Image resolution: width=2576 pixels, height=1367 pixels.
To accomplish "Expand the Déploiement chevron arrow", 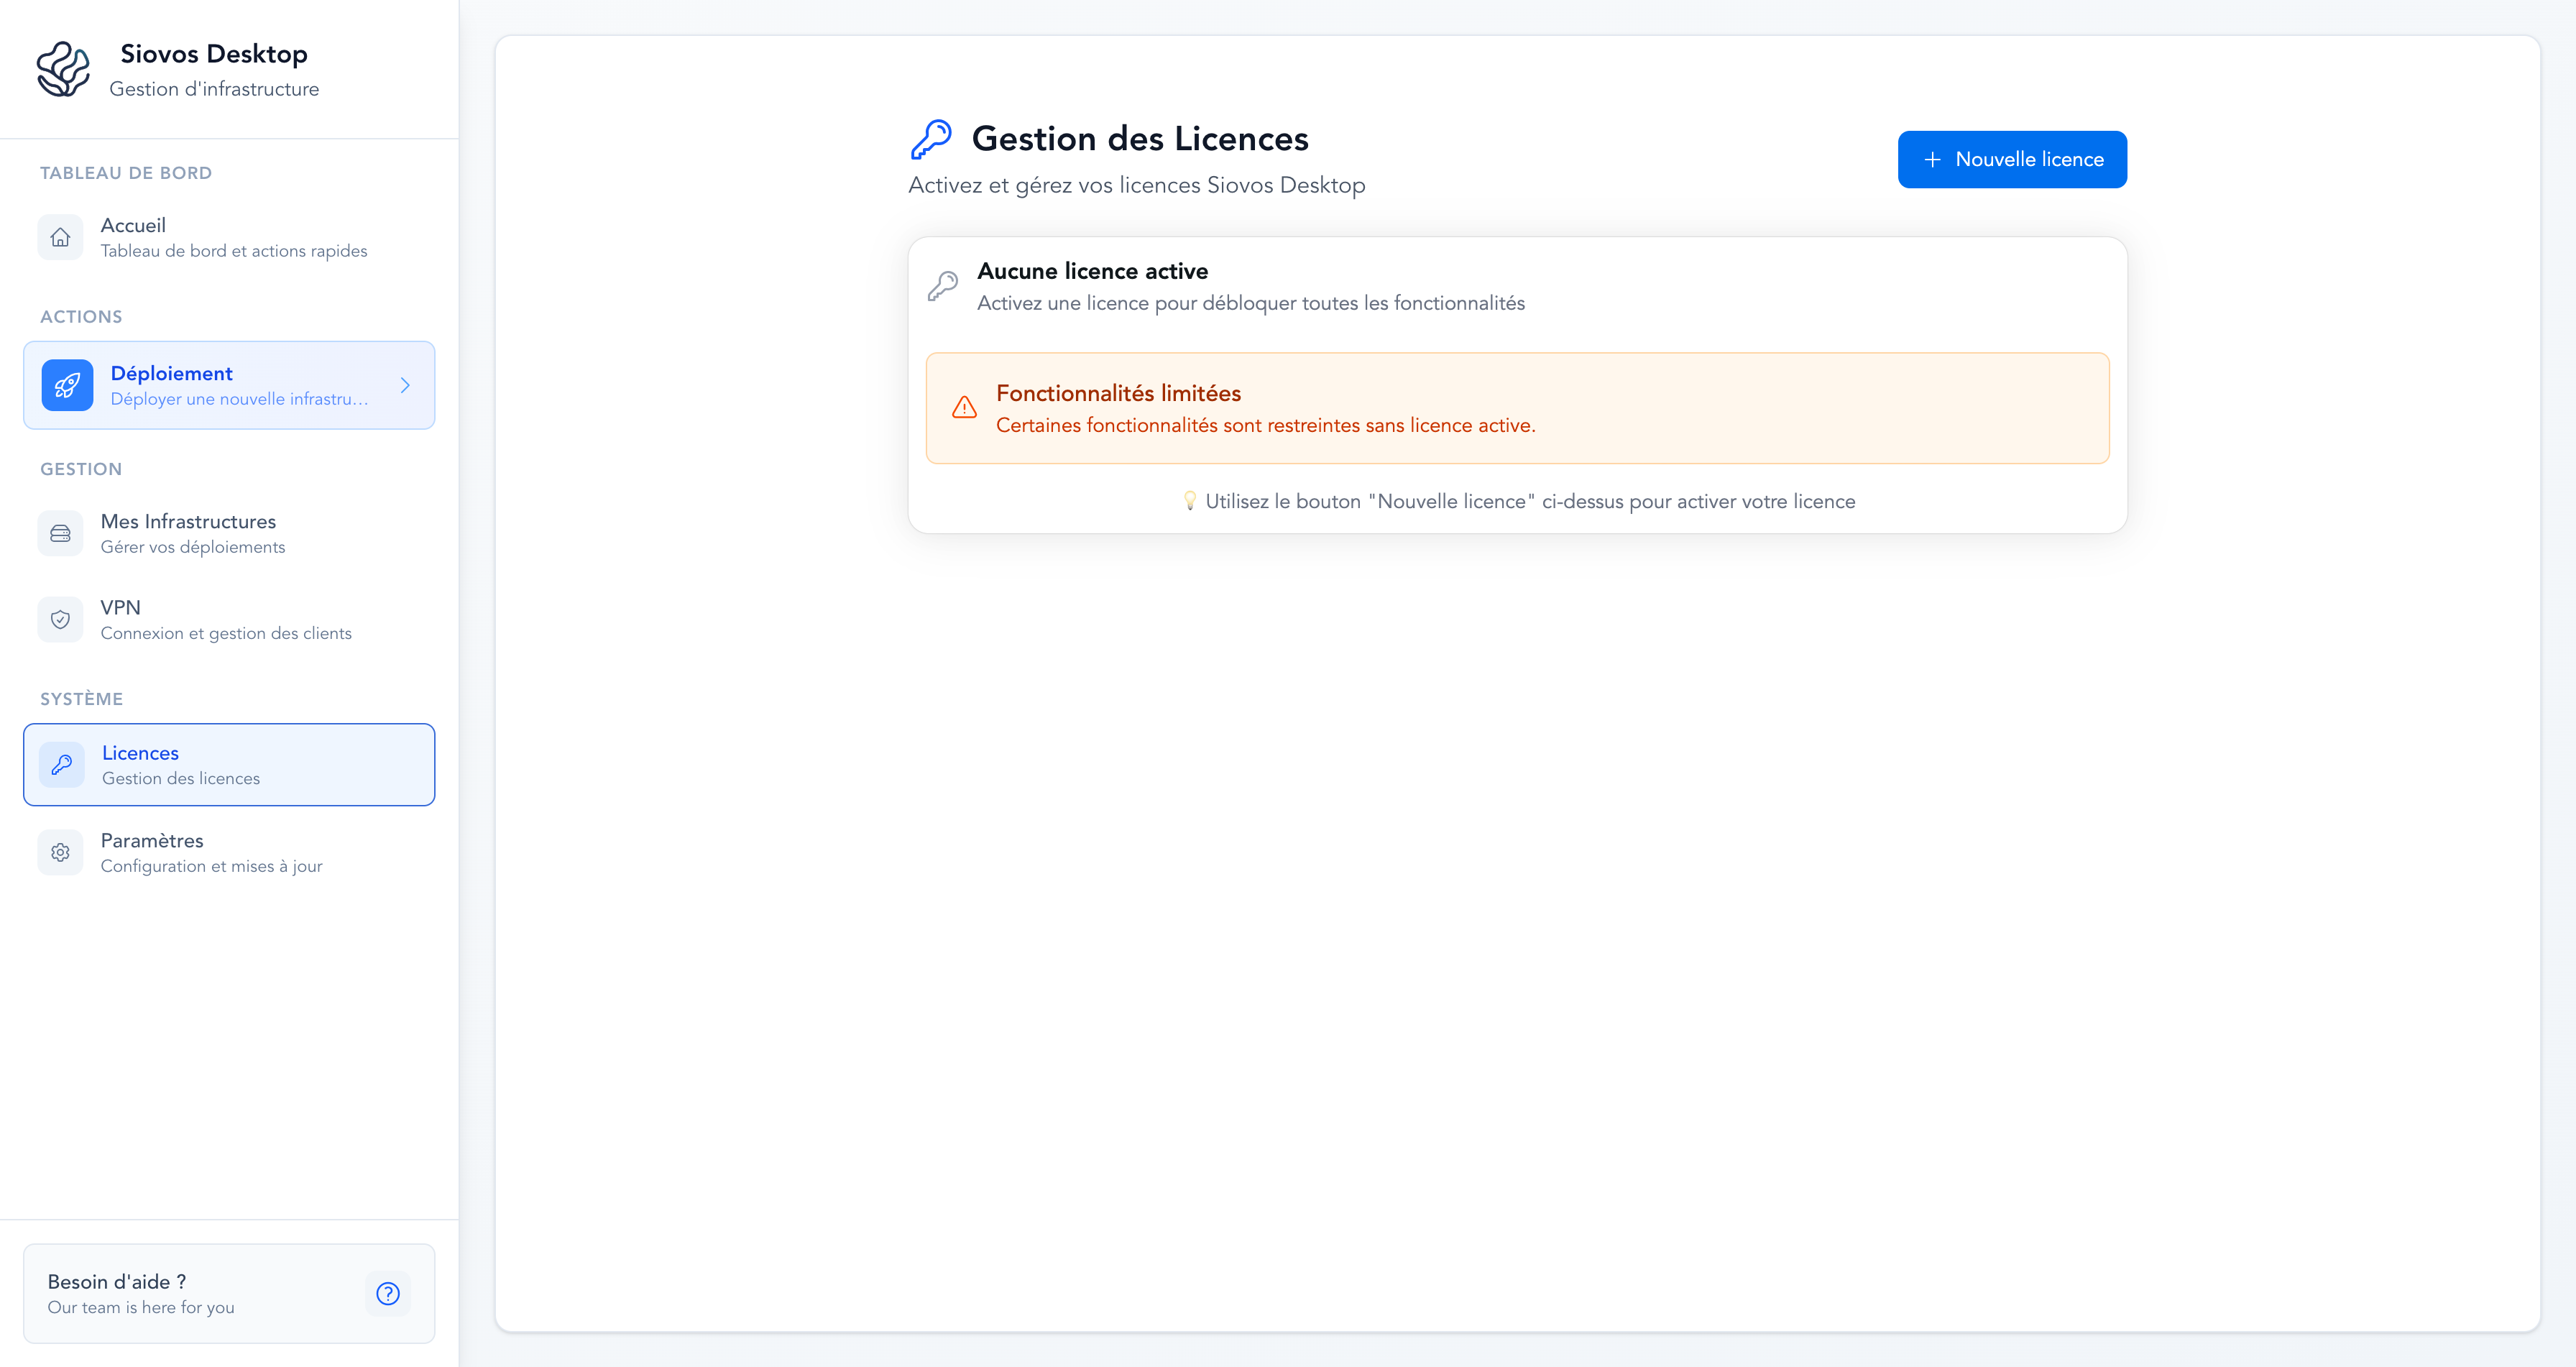I will [x=405, y=385].
